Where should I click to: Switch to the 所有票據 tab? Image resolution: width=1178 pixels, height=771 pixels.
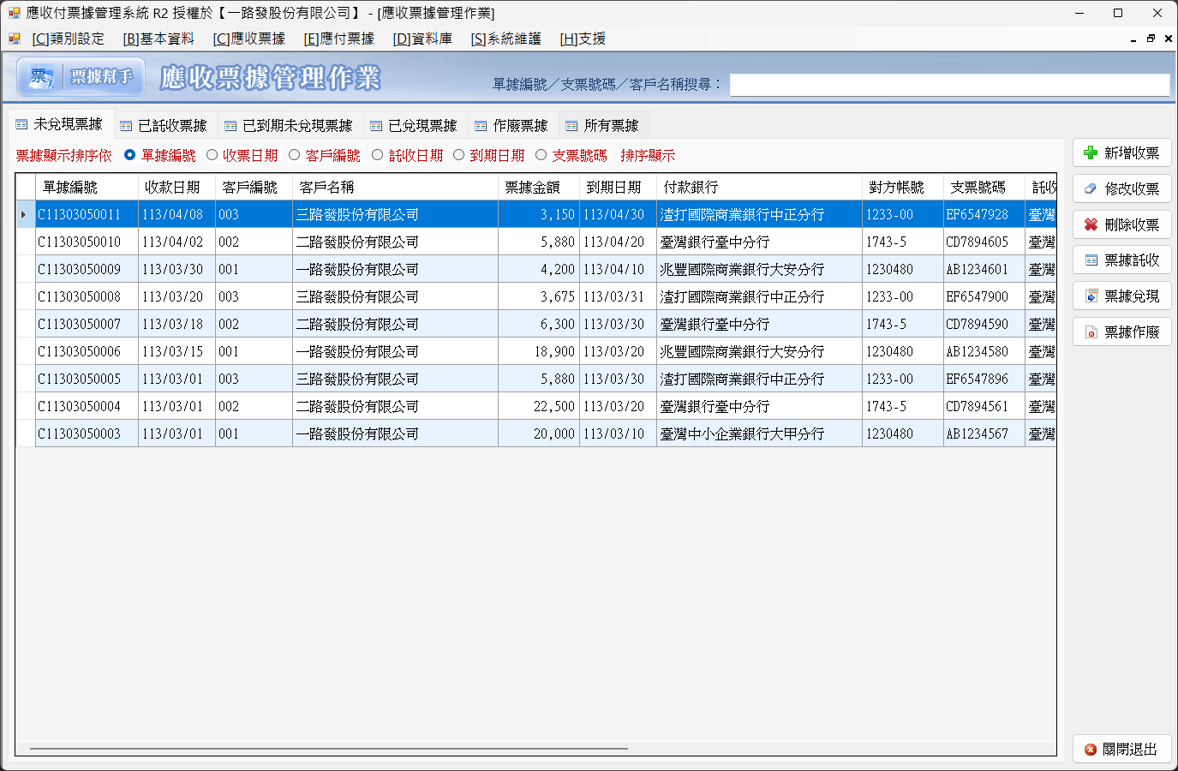coord(602,126)
